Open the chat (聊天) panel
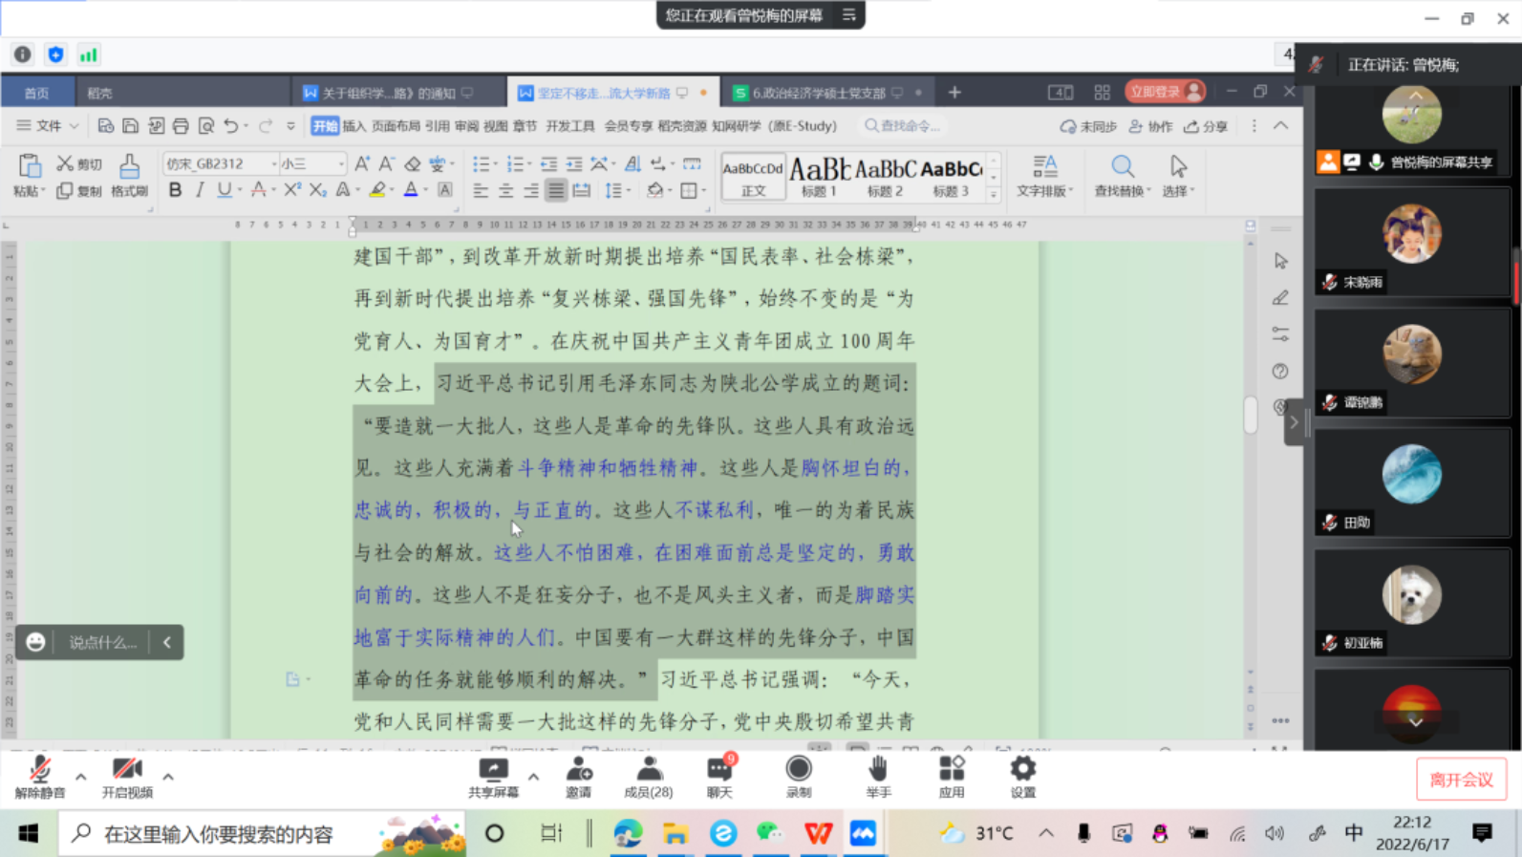 point(719,777)
